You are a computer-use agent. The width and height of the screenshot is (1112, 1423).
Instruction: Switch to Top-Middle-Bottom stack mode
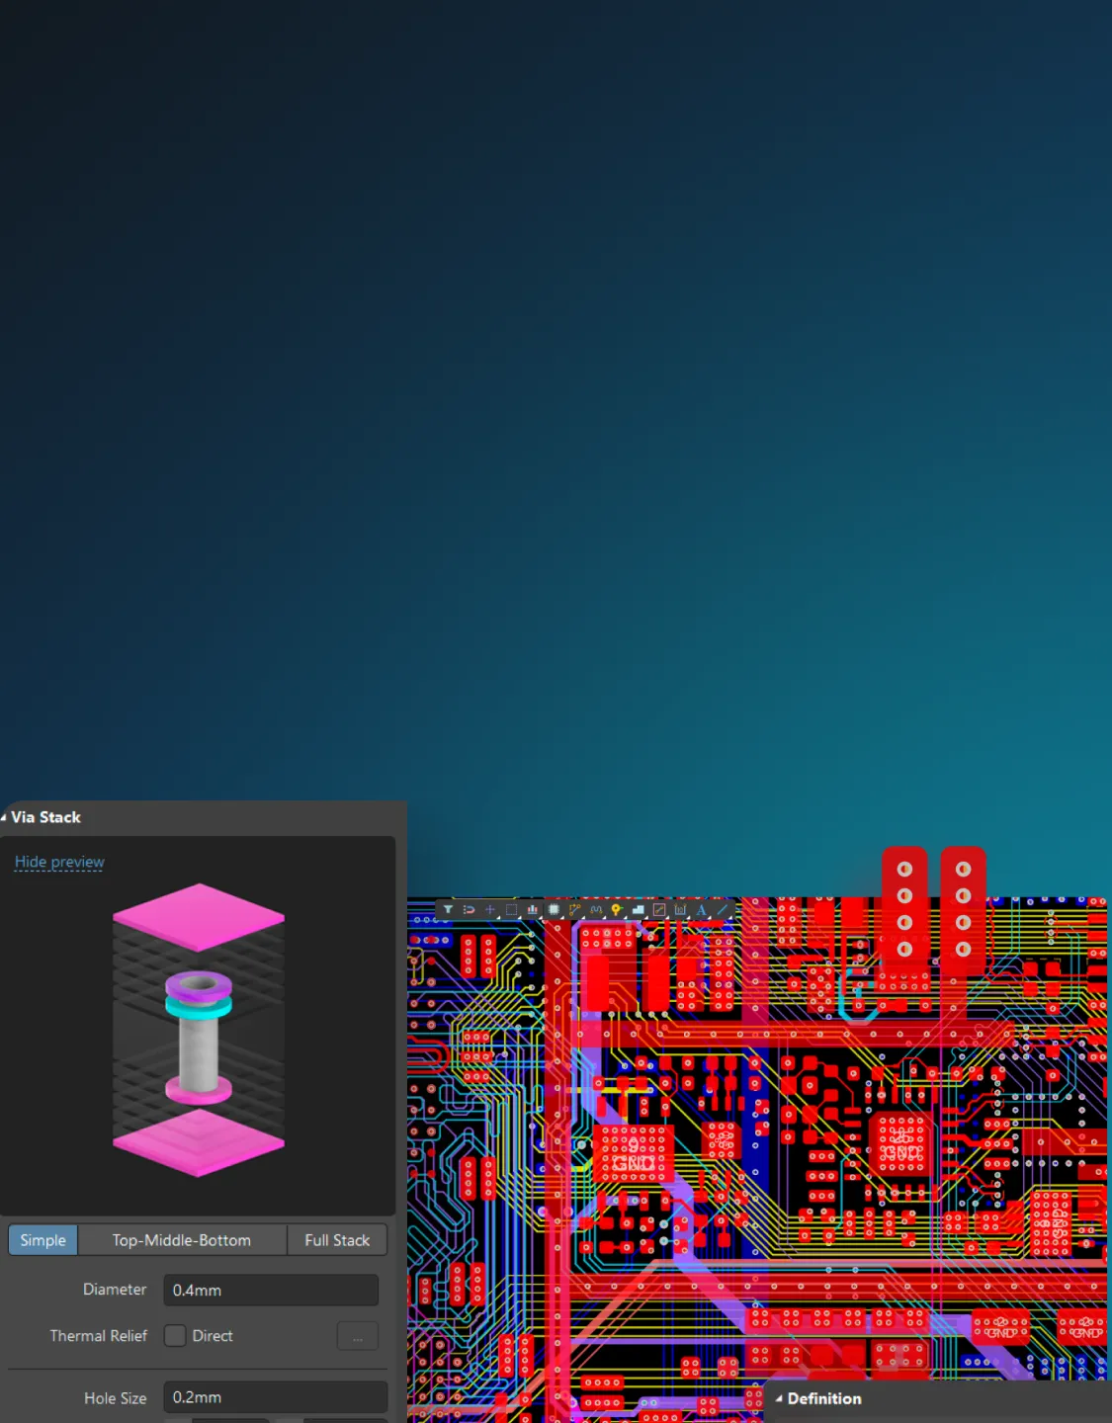182,1239
